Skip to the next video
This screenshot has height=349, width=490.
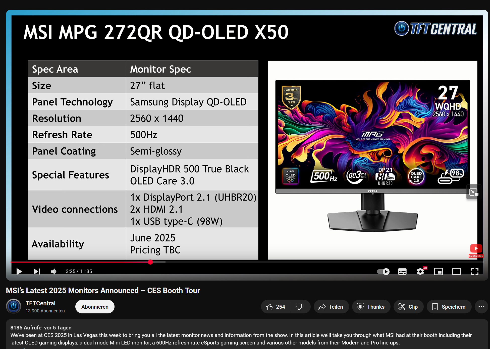(37, 271)
